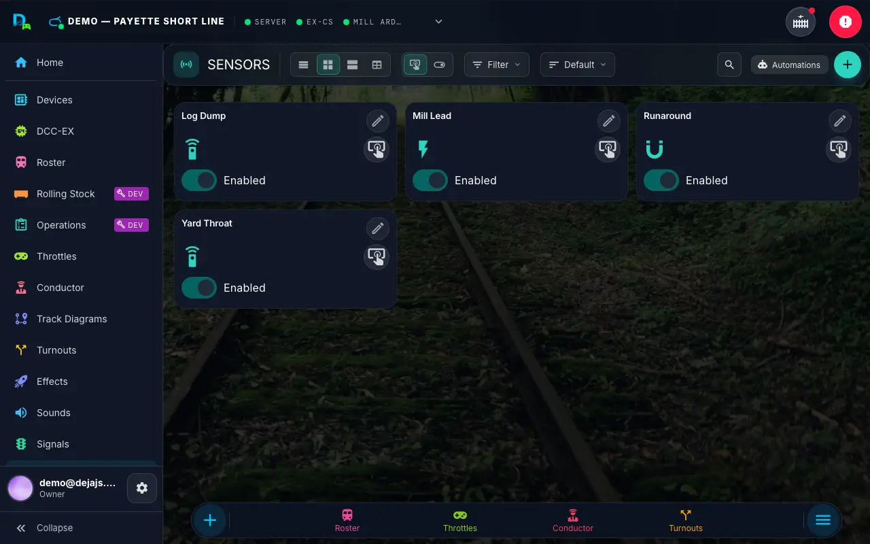
Task: Open the Default sort dropdown
Action: coord(578,65)
